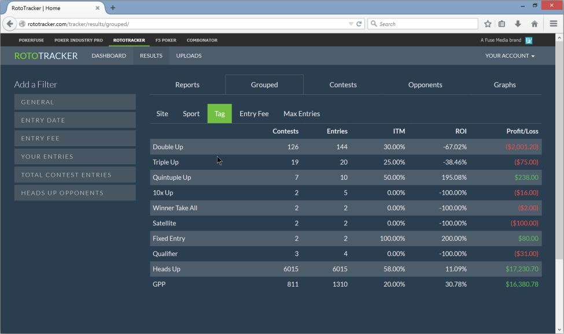564x334 pixels.
Task: Visit the Pokerfuse site link
Action: [x=31, y=40]
